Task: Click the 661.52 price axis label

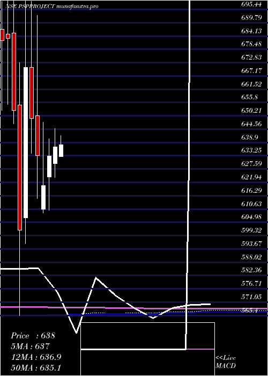Action: click(x=251, y=84)
